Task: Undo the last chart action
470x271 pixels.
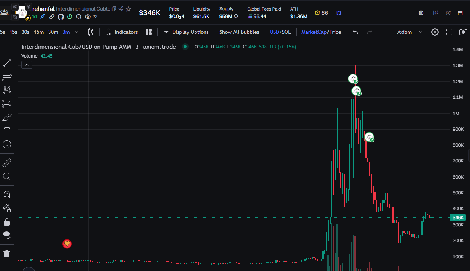Action: [x=356, y=32]
